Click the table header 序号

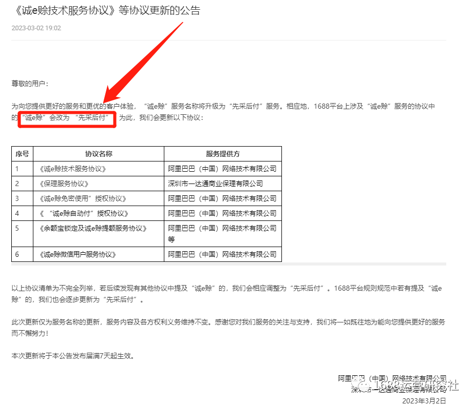[22, 153]
